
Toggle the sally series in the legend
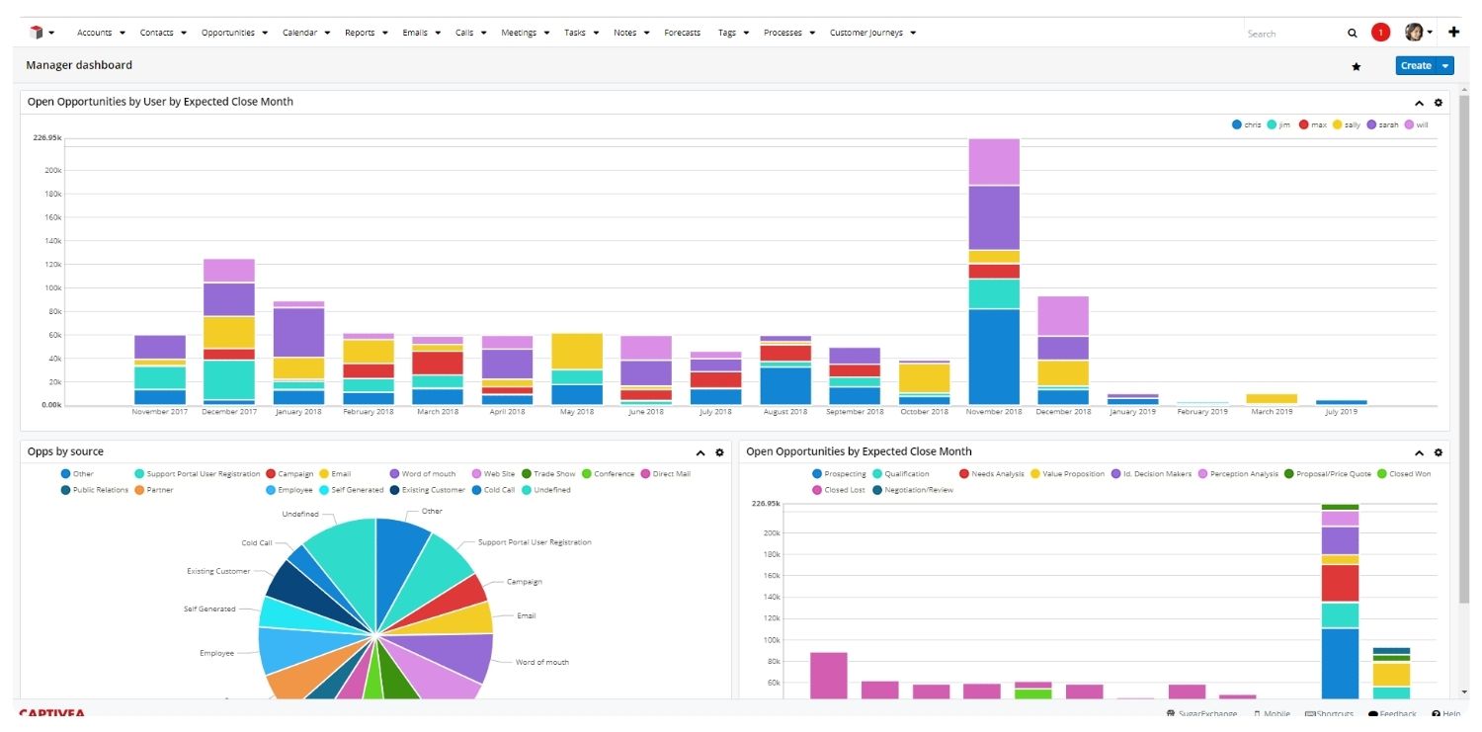point(1347,125)
